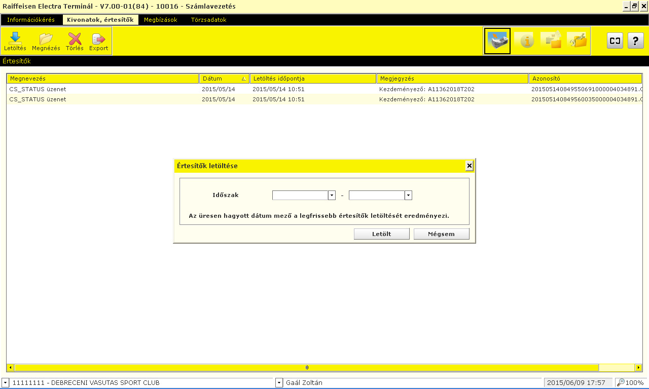Click into the Időszak end date field
The image size is (649, 389).
tap(377, 196)
